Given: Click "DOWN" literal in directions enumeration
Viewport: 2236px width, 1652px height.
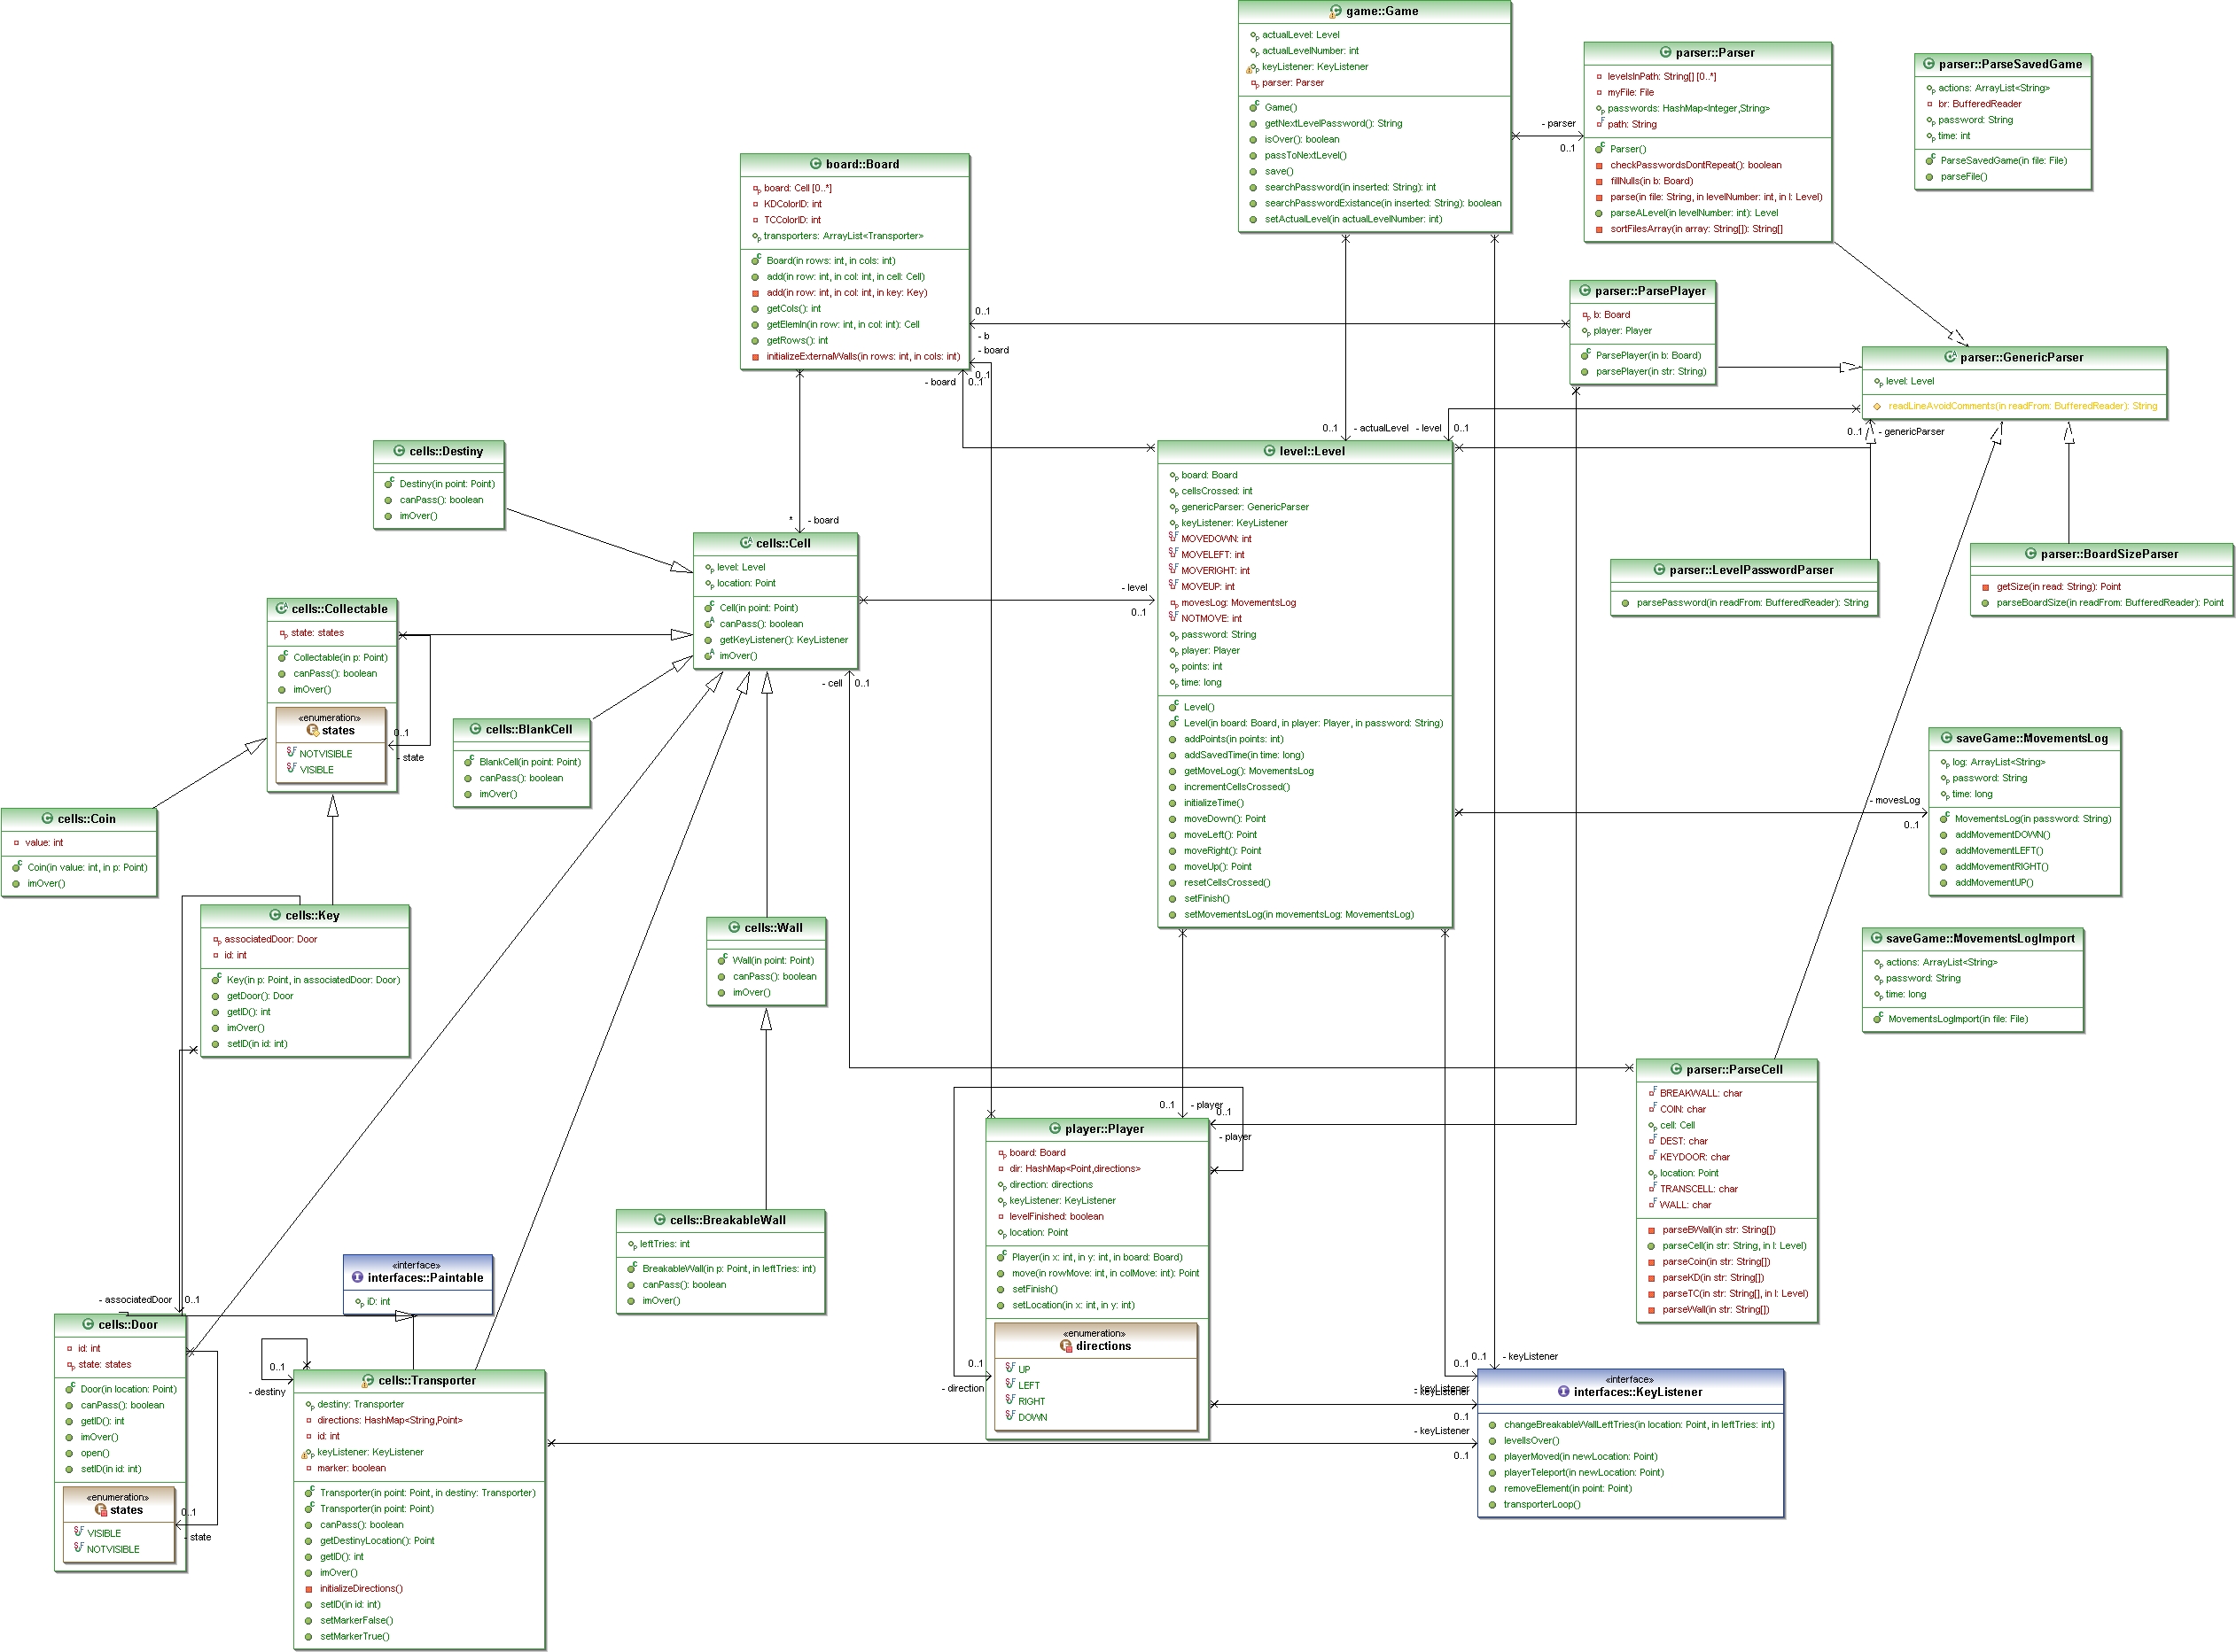Looking at the screenshot, I should click(1032, 1418).
